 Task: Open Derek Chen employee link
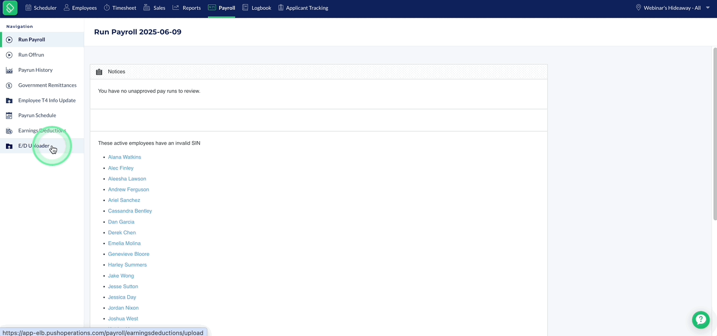(122, 233)
